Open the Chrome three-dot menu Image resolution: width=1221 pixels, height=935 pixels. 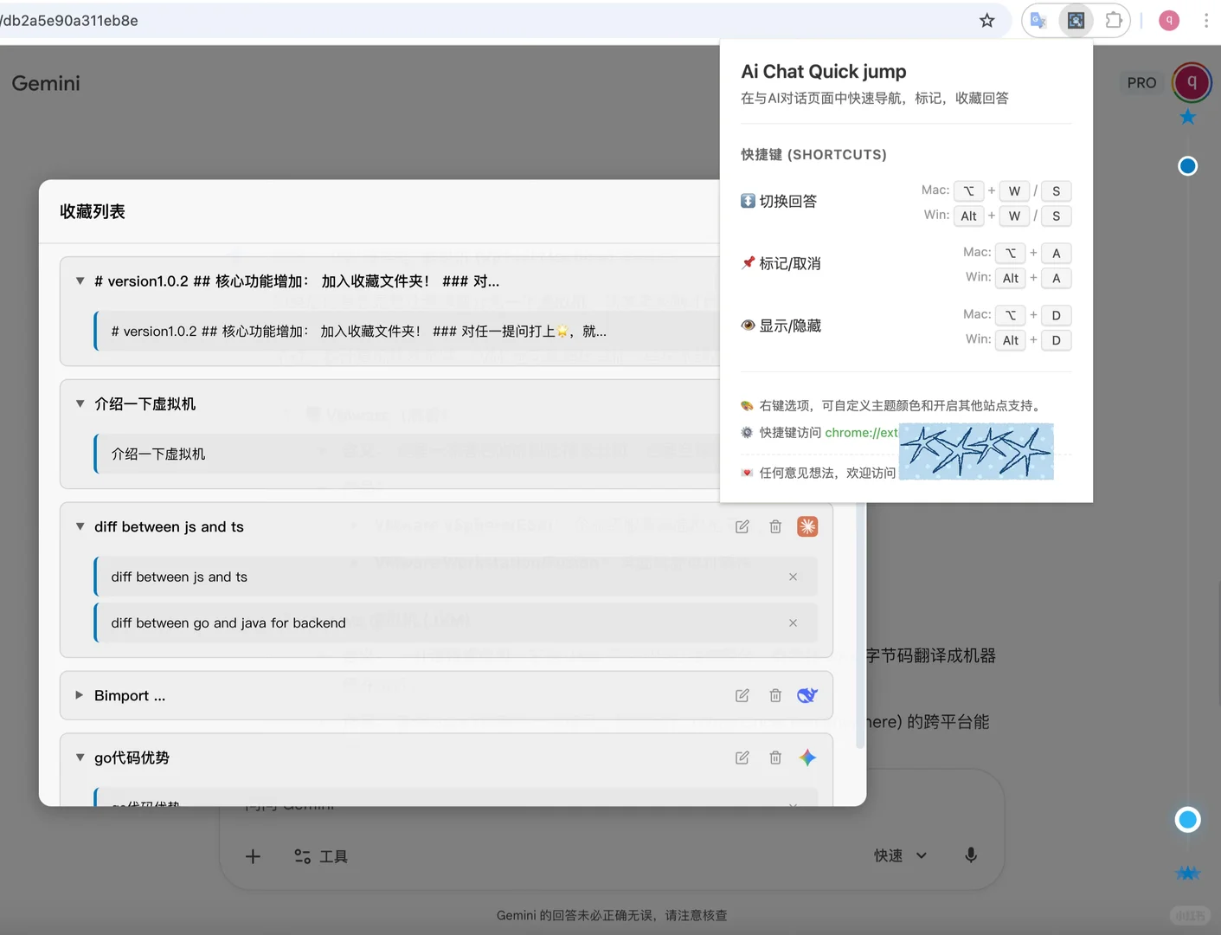tap(1206, 21)
